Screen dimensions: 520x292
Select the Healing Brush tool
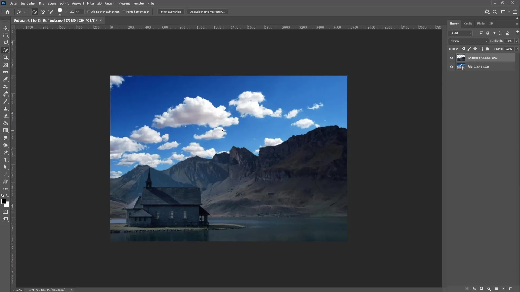(x=5, y=94)
